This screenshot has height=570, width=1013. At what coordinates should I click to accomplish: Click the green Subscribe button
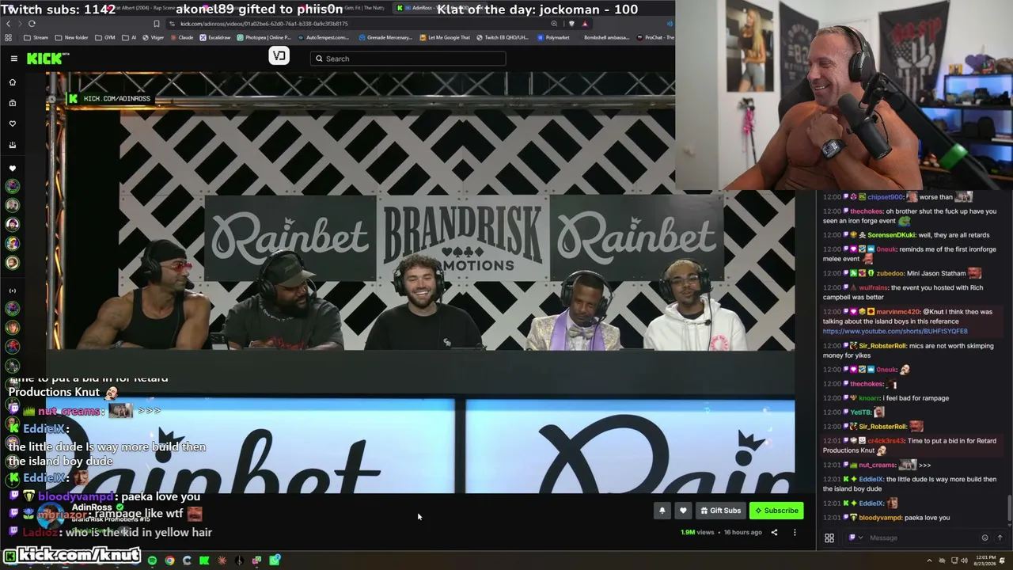tap(776, 511)
